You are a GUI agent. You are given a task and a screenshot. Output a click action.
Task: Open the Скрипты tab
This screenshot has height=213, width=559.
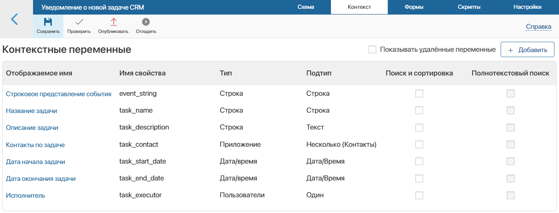469,7
